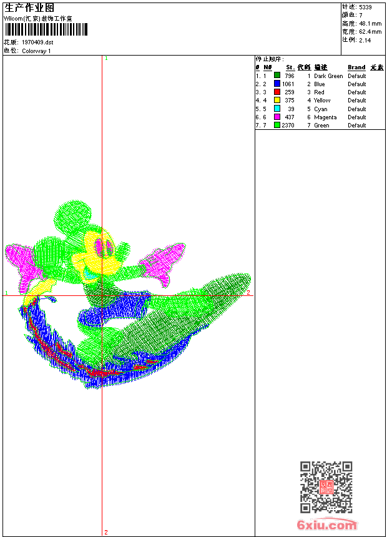This screenshot has width=387, height=537.
Task: Click stitch count 1061 for Blue
Action: pos(288,84)
